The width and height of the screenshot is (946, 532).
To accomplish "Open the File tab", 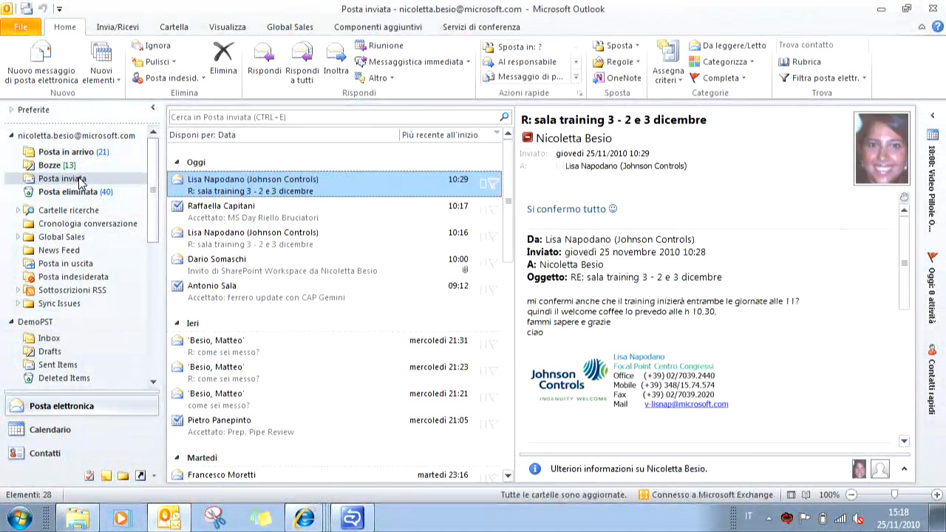I will click(x=21, y=27).
